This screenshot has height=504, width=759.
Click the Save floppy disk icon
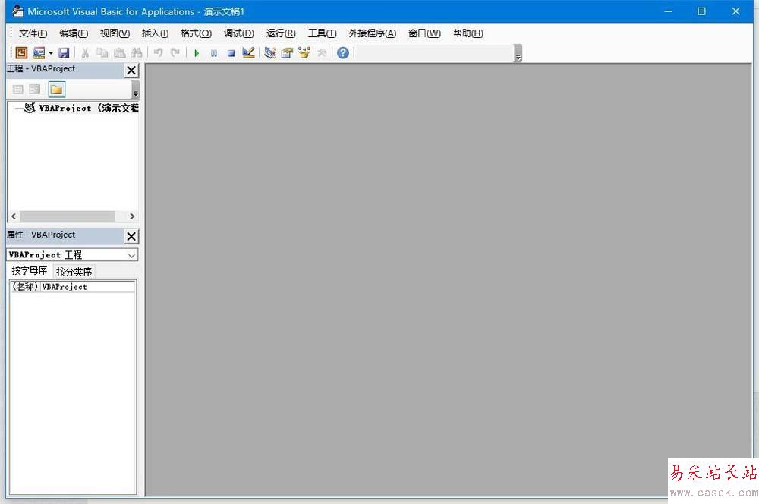(x=64, y=53)
